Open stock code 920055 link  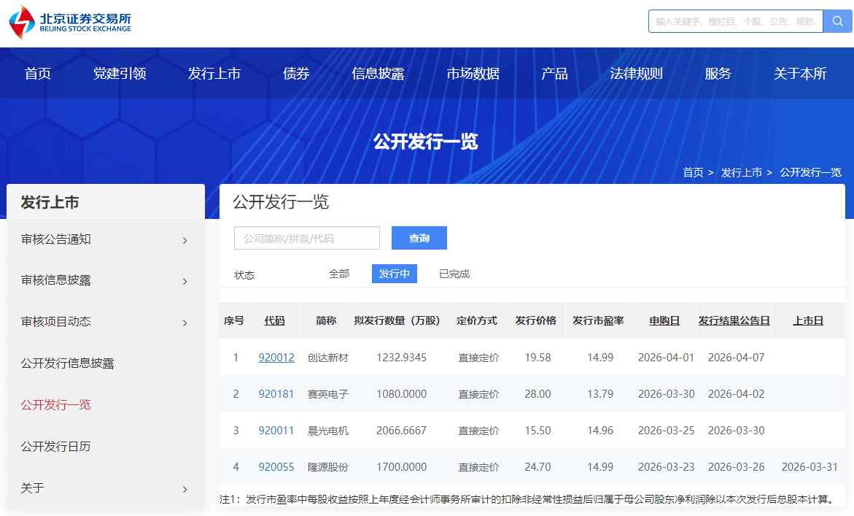(x=276, y=467)
